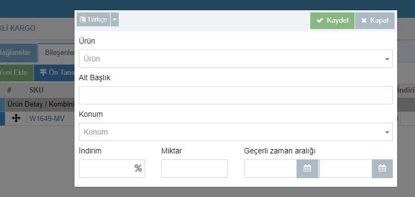
Task: Open the Konum location dropdown
Action: (x=235, y=132)
